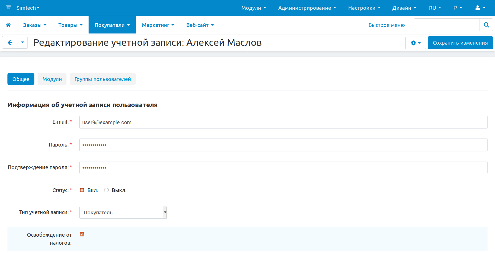
Task: Open the Быстрое меню link
Action: 386,25
